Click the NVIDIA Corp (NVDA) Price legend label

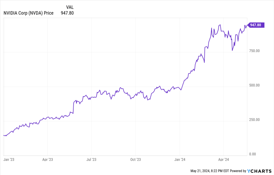click(29, 13)
